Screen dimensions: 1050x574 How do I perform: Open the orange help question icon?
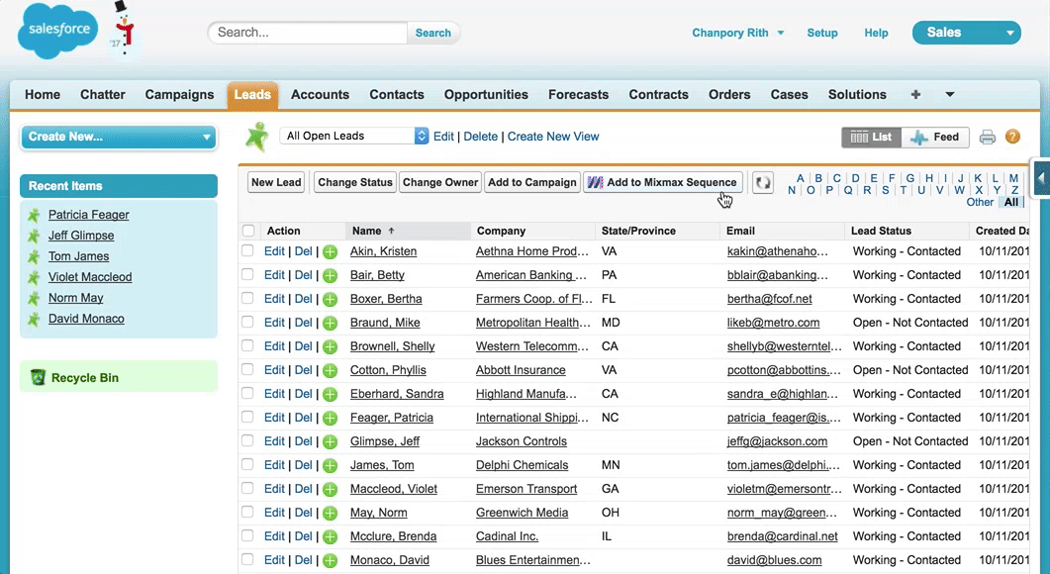click(x=1012, y=137)
